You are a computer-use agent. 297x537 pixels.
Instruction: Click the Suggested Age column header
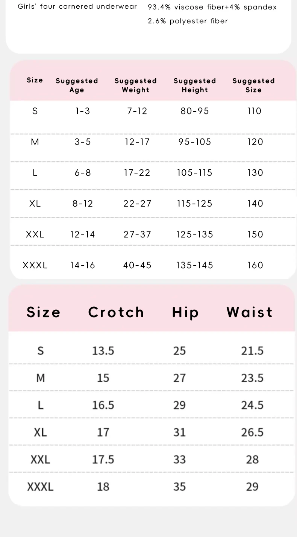[x=77, y=85]
